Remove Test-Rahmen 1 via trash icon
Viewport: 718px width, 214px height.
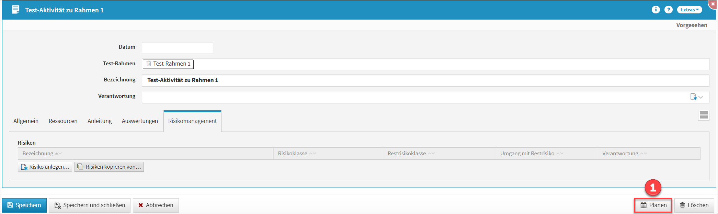point(149,64)
